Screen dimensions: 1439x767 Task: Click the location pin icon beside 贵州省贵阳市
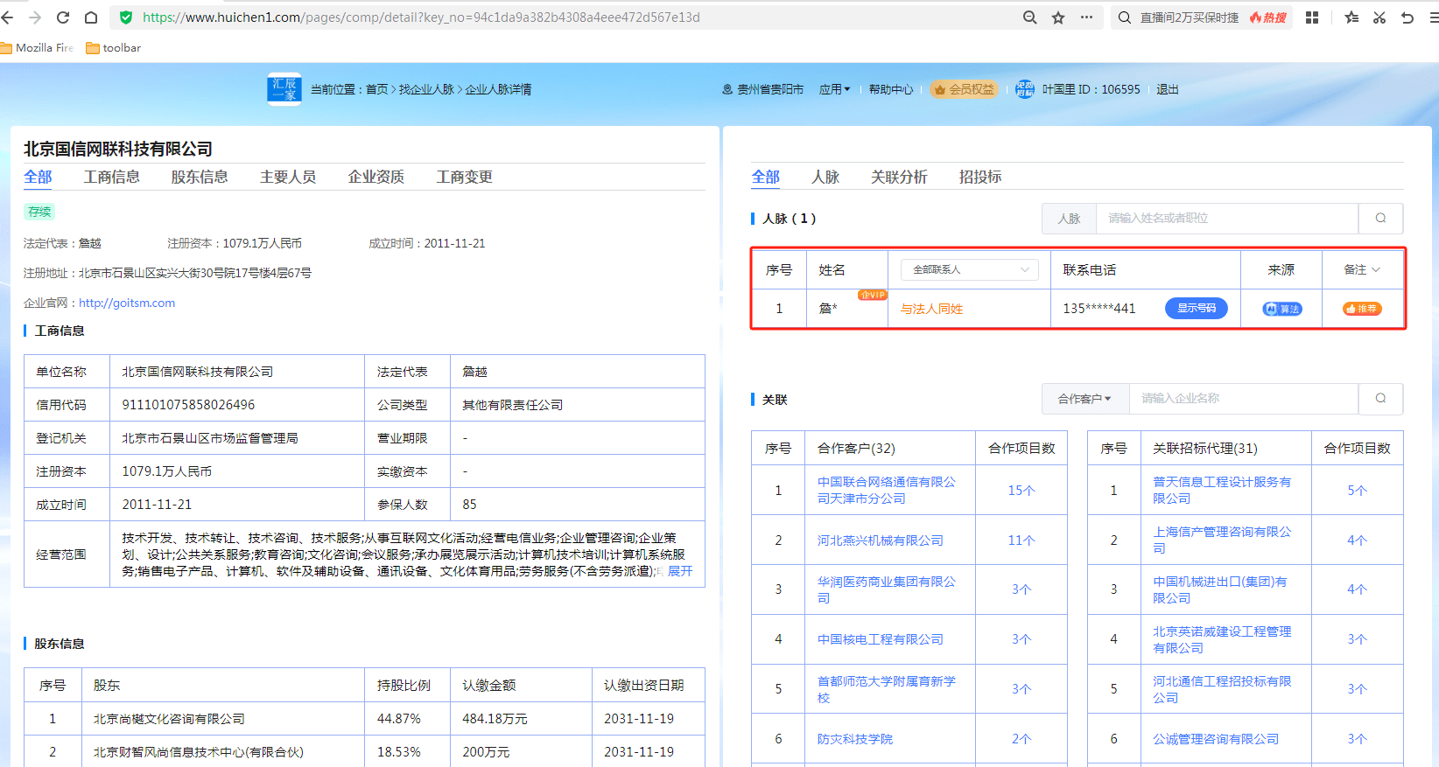727,89
